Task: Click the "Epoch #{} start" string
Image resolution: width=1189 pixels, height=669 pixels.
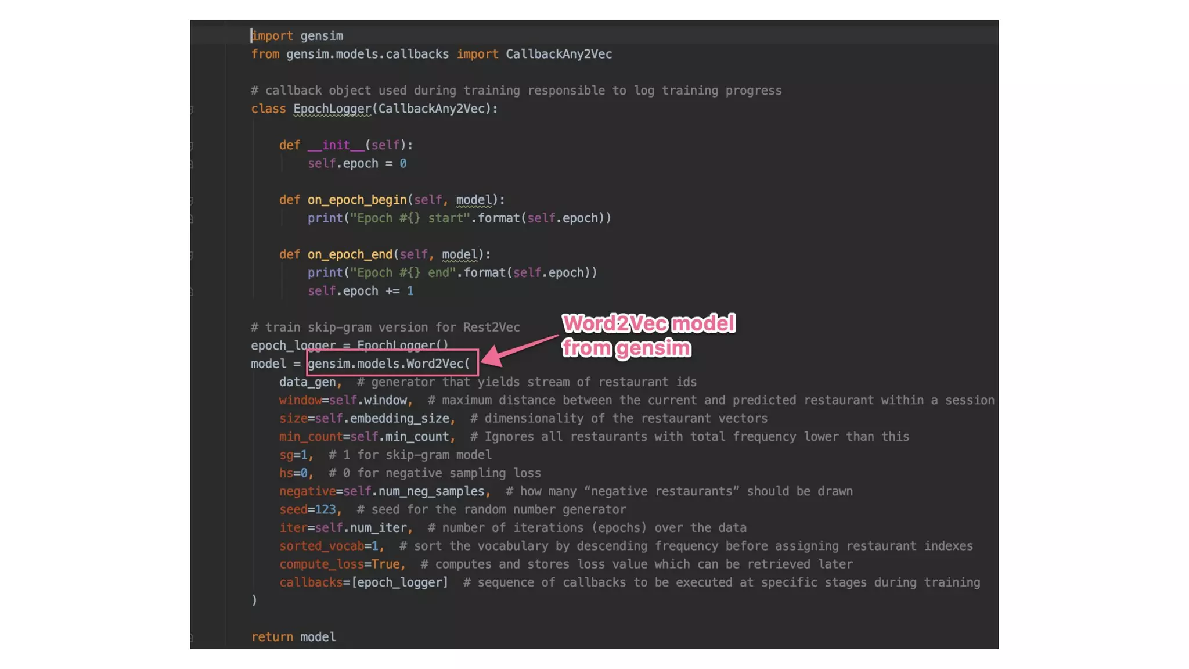Action: point(409,218)
